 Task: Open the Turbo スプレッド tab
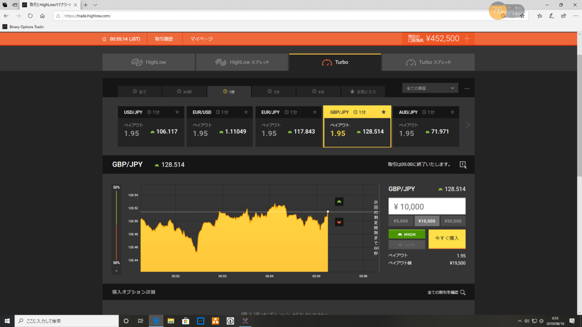tap(428, 62)
